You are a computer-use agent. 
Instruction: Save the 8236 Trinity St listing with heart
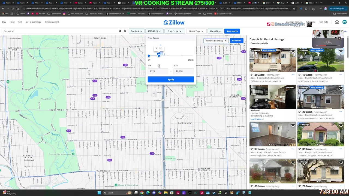341,51
